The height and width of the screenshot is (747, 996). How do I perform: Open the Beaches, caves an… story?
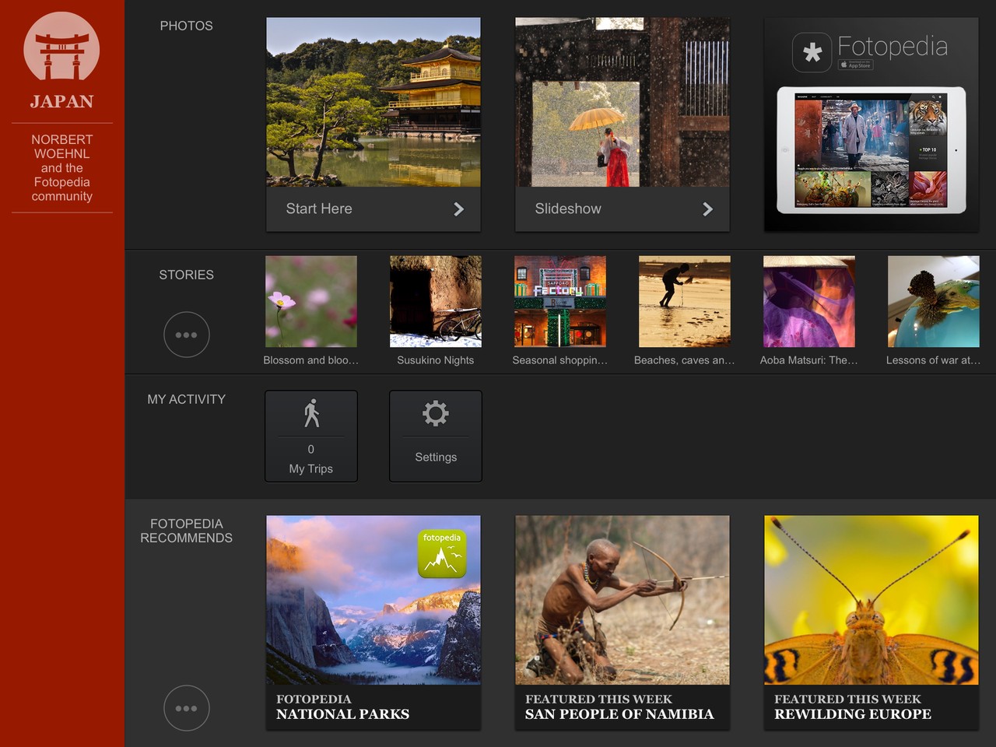click(x=685, y=301)
